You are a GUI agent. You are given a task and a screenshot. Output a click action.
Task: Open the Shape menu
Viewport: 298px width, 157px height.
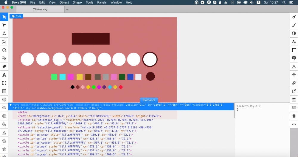[x=77, y=2]
